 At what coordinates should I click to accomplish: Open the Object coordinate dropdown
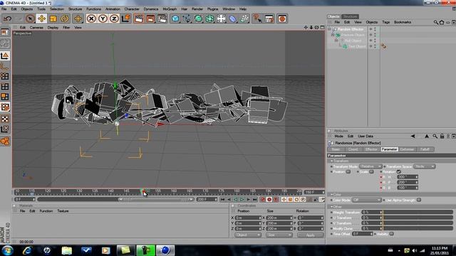coord(247,235)
